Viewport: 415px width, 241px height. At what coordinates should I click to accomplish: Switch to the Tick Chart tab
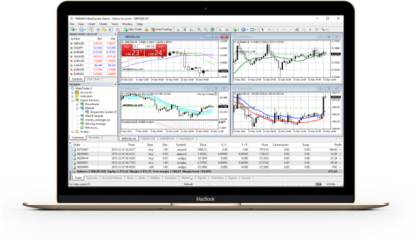tap(93, 79)
